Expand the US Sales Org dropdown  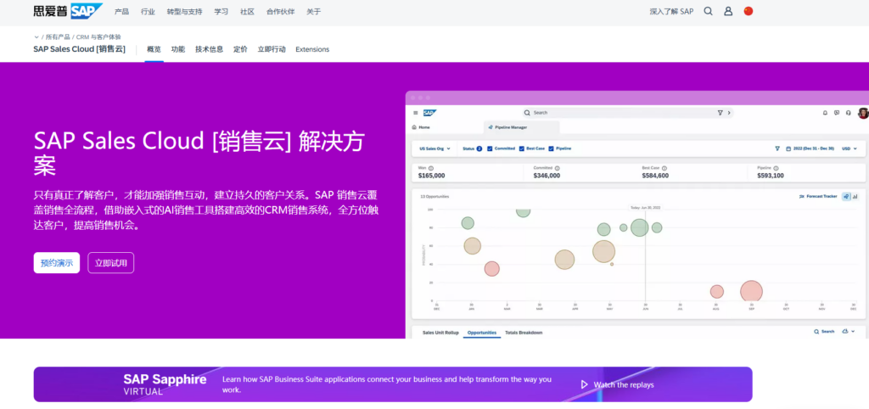click(434, 148)
